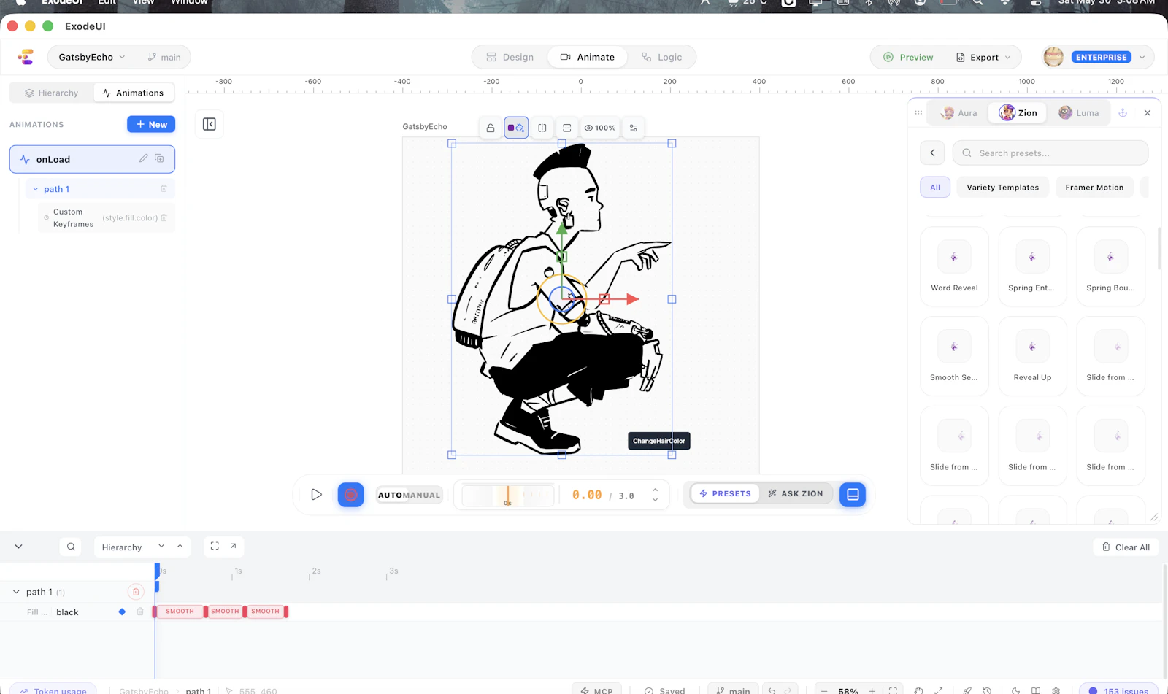
Task: Go back in presets panel
Action: [932, 153]
